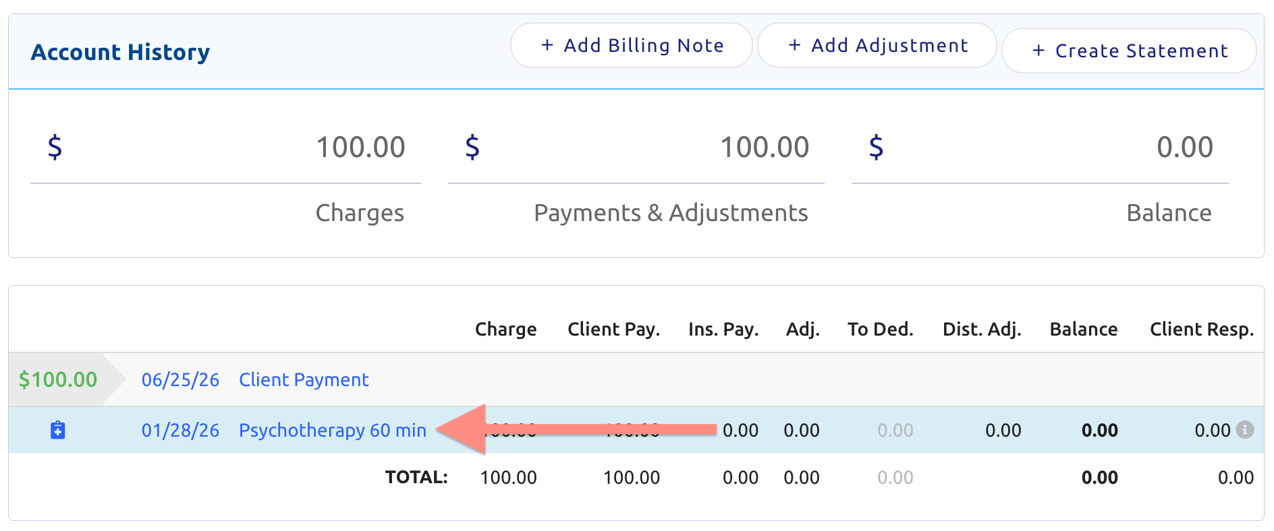Image resolution: width=1274 pixels, height=531 pixels.
Task: Click the TOTAL: row label
Action: 416,477
